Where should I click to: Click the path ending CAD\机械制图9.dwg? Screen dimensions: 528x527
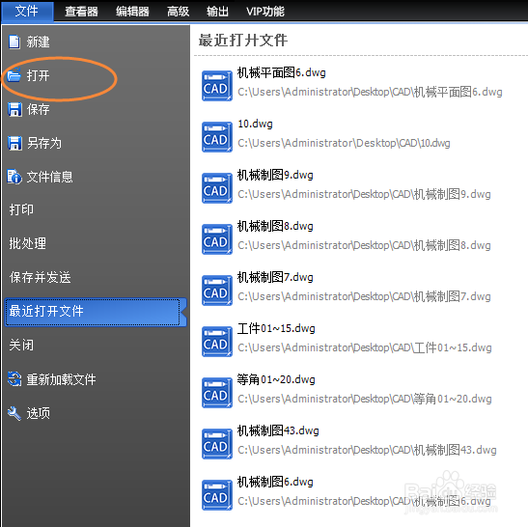click(x=364, y=194)
